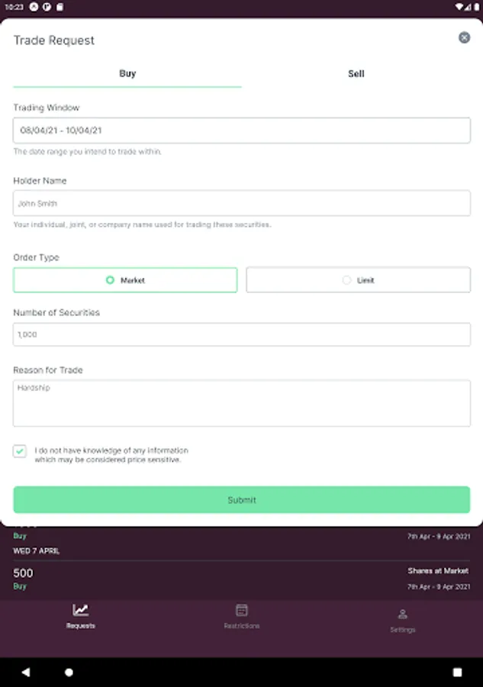Click the Number of Securities field

[x=241, y=334]
